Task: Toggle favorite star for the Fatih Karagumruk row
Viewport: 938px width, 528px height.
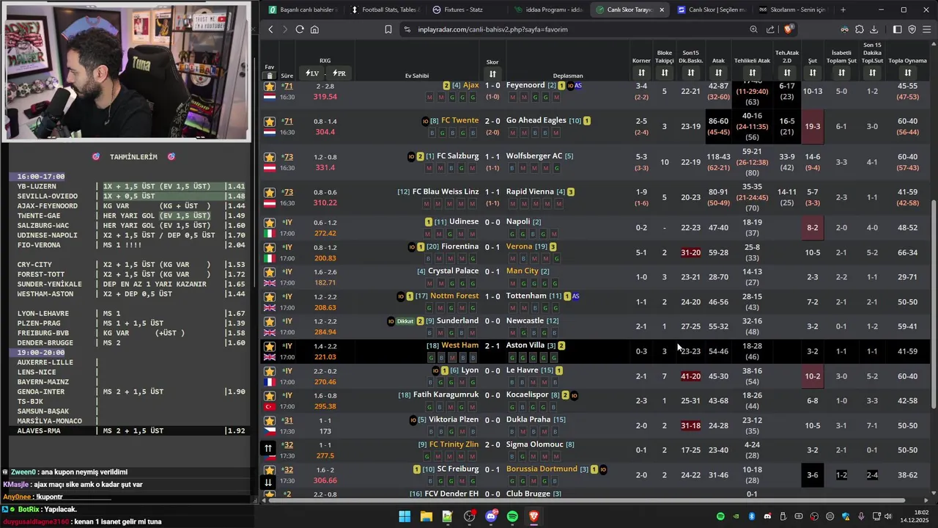Action: tap(270, 396)
